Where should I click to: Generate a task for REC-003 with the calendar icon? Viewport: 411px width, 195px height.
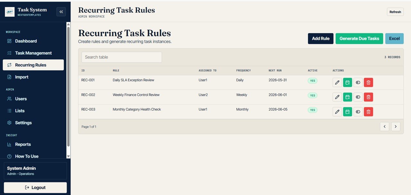(x=347, y=112)
